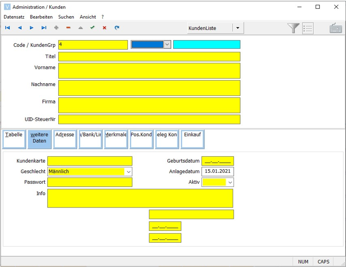Refresh the record data
Viewport: 346px width, 267px height.
pos(117,28)
